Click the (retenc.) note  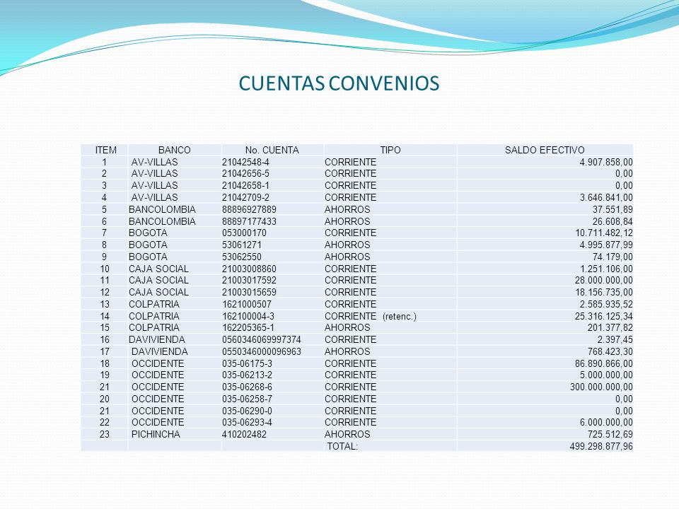[399, 317]
